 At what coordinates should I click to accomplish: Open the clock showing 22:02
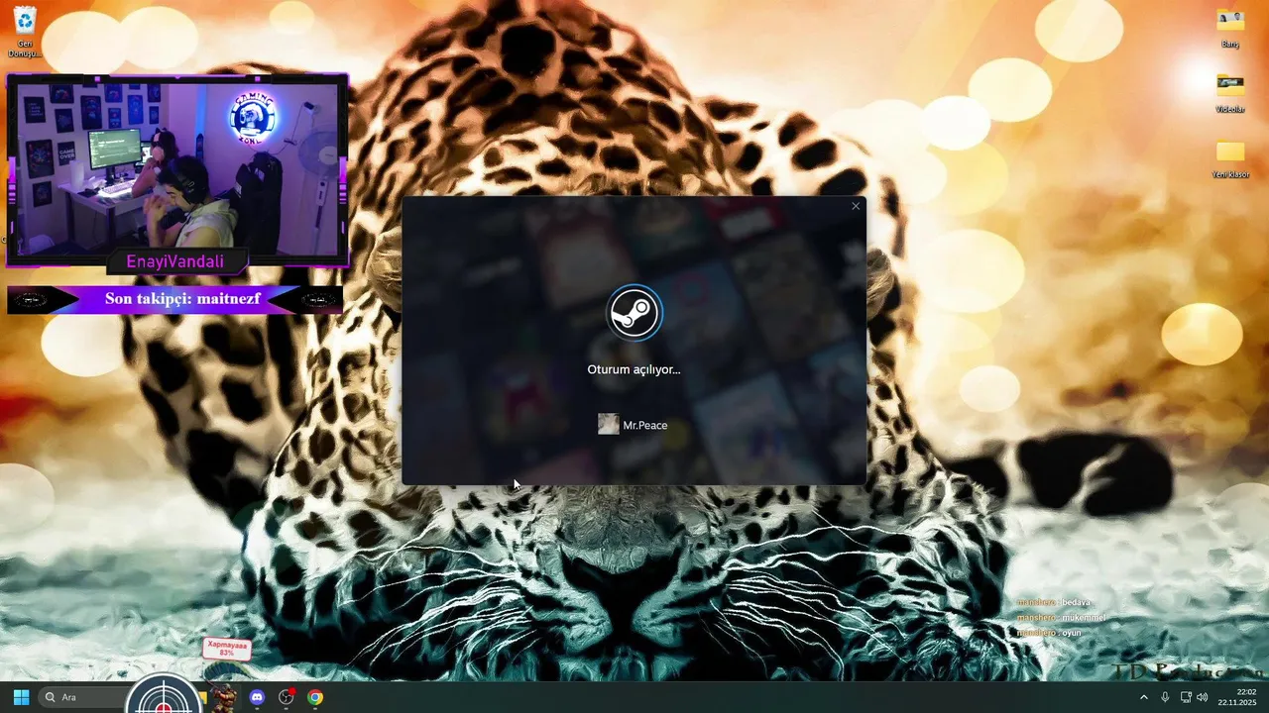click(x=1239, y=697)
